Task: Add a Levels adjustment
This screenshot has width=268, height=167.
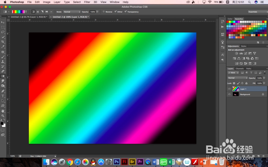Action: (x=241, y=53)
